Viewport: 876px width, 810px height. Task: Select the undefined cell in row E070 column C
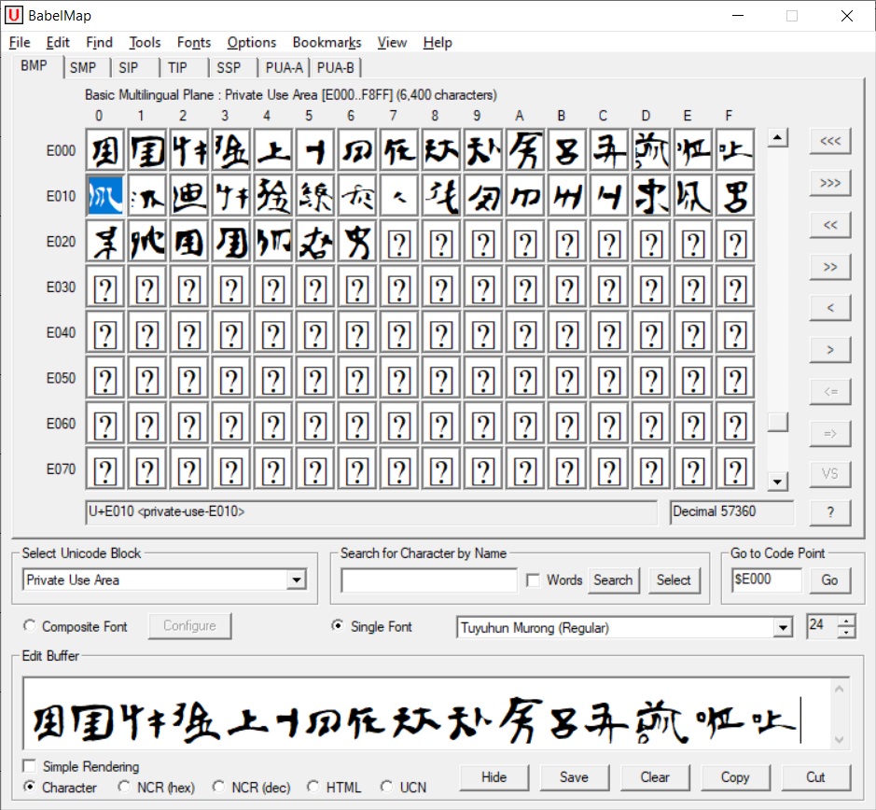609,469
